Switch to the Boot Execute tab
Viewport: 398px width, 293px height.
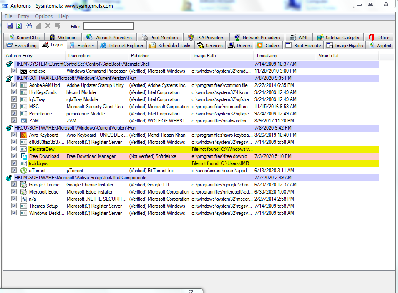click(304, 46)
